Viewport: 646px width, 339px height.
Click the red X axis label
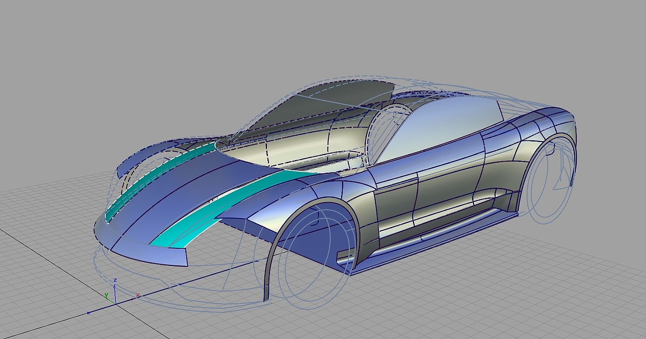pos(138,295)
